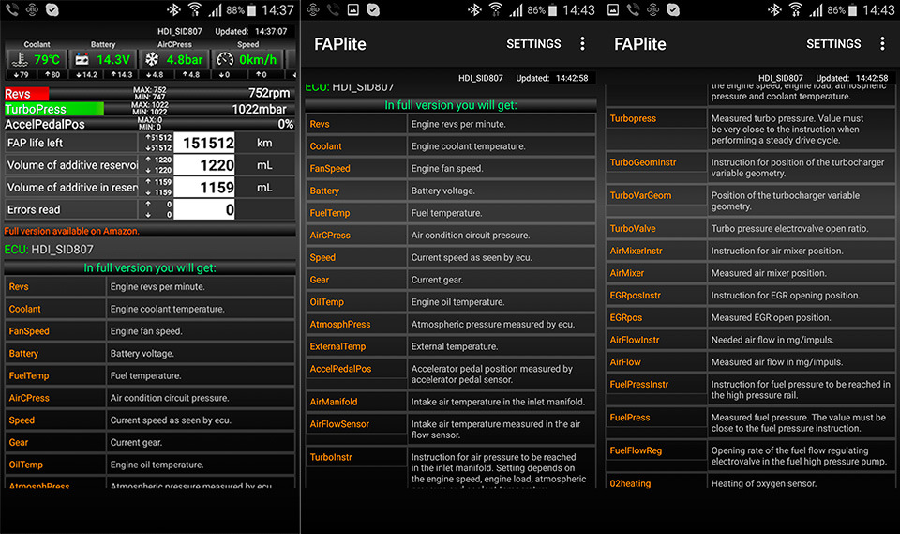
Task: Tap the snowflake AirCPress icon showing 4.8bar
Action: [152, 59]
